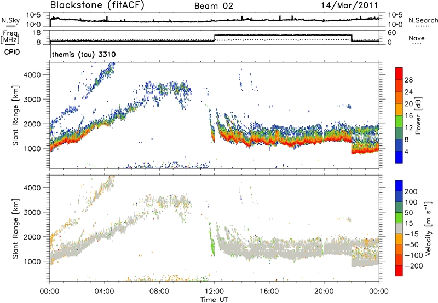Click the 'Power [dB]' colorbar title
This screenshot has width=438, height=303.
pos(418,115)
